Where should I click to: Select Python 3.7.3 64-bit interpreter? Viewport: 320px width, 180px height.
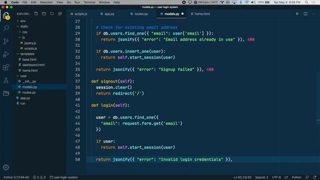[x=16, y=177]
